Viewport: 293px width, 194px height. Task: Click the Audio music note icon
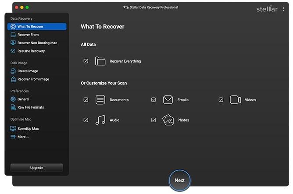(x=100, y=120)
